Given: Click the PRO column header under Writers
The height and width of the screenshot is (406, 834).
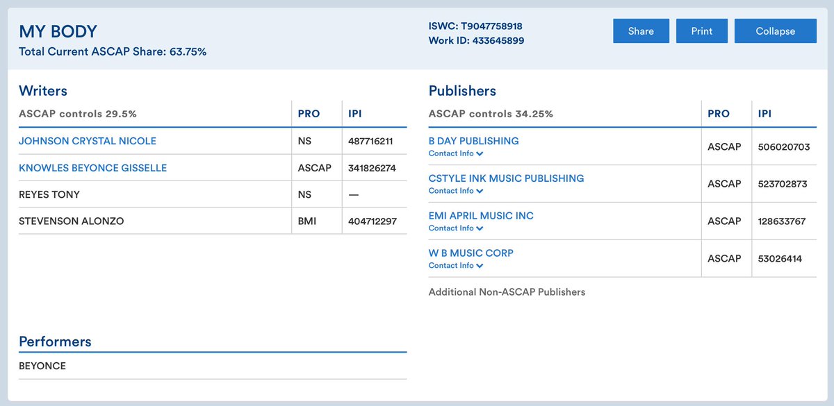Looking at the screenshot, I should [x=309, y=114].
